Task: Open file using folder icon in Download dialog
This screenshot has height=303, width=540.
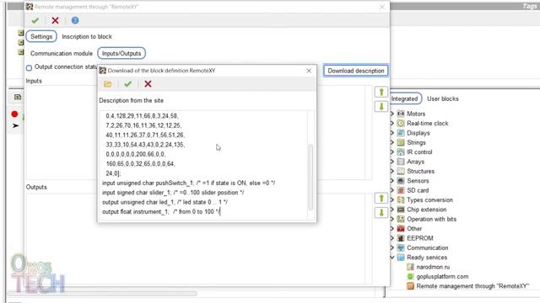Action: click(108, 84)
